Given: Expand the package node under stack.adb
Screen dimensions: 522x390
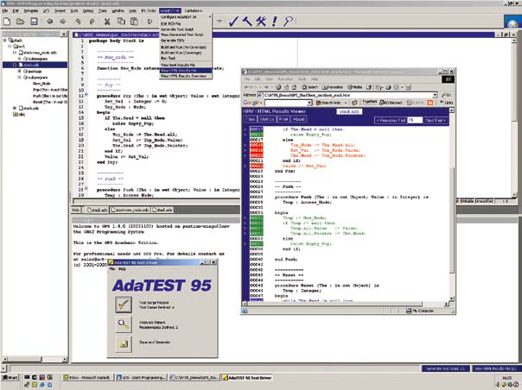Looking at the screenshot, I should [x=19, y=71].
